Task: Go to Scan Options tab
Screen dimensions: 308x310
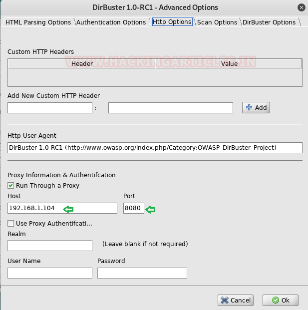Action: click(217, 22)
